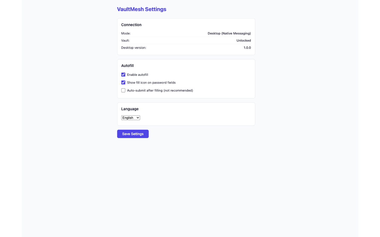380x237 pixels.
Task: Enable the Auto-submit after filling checkbox
Action: click(123, 90)
